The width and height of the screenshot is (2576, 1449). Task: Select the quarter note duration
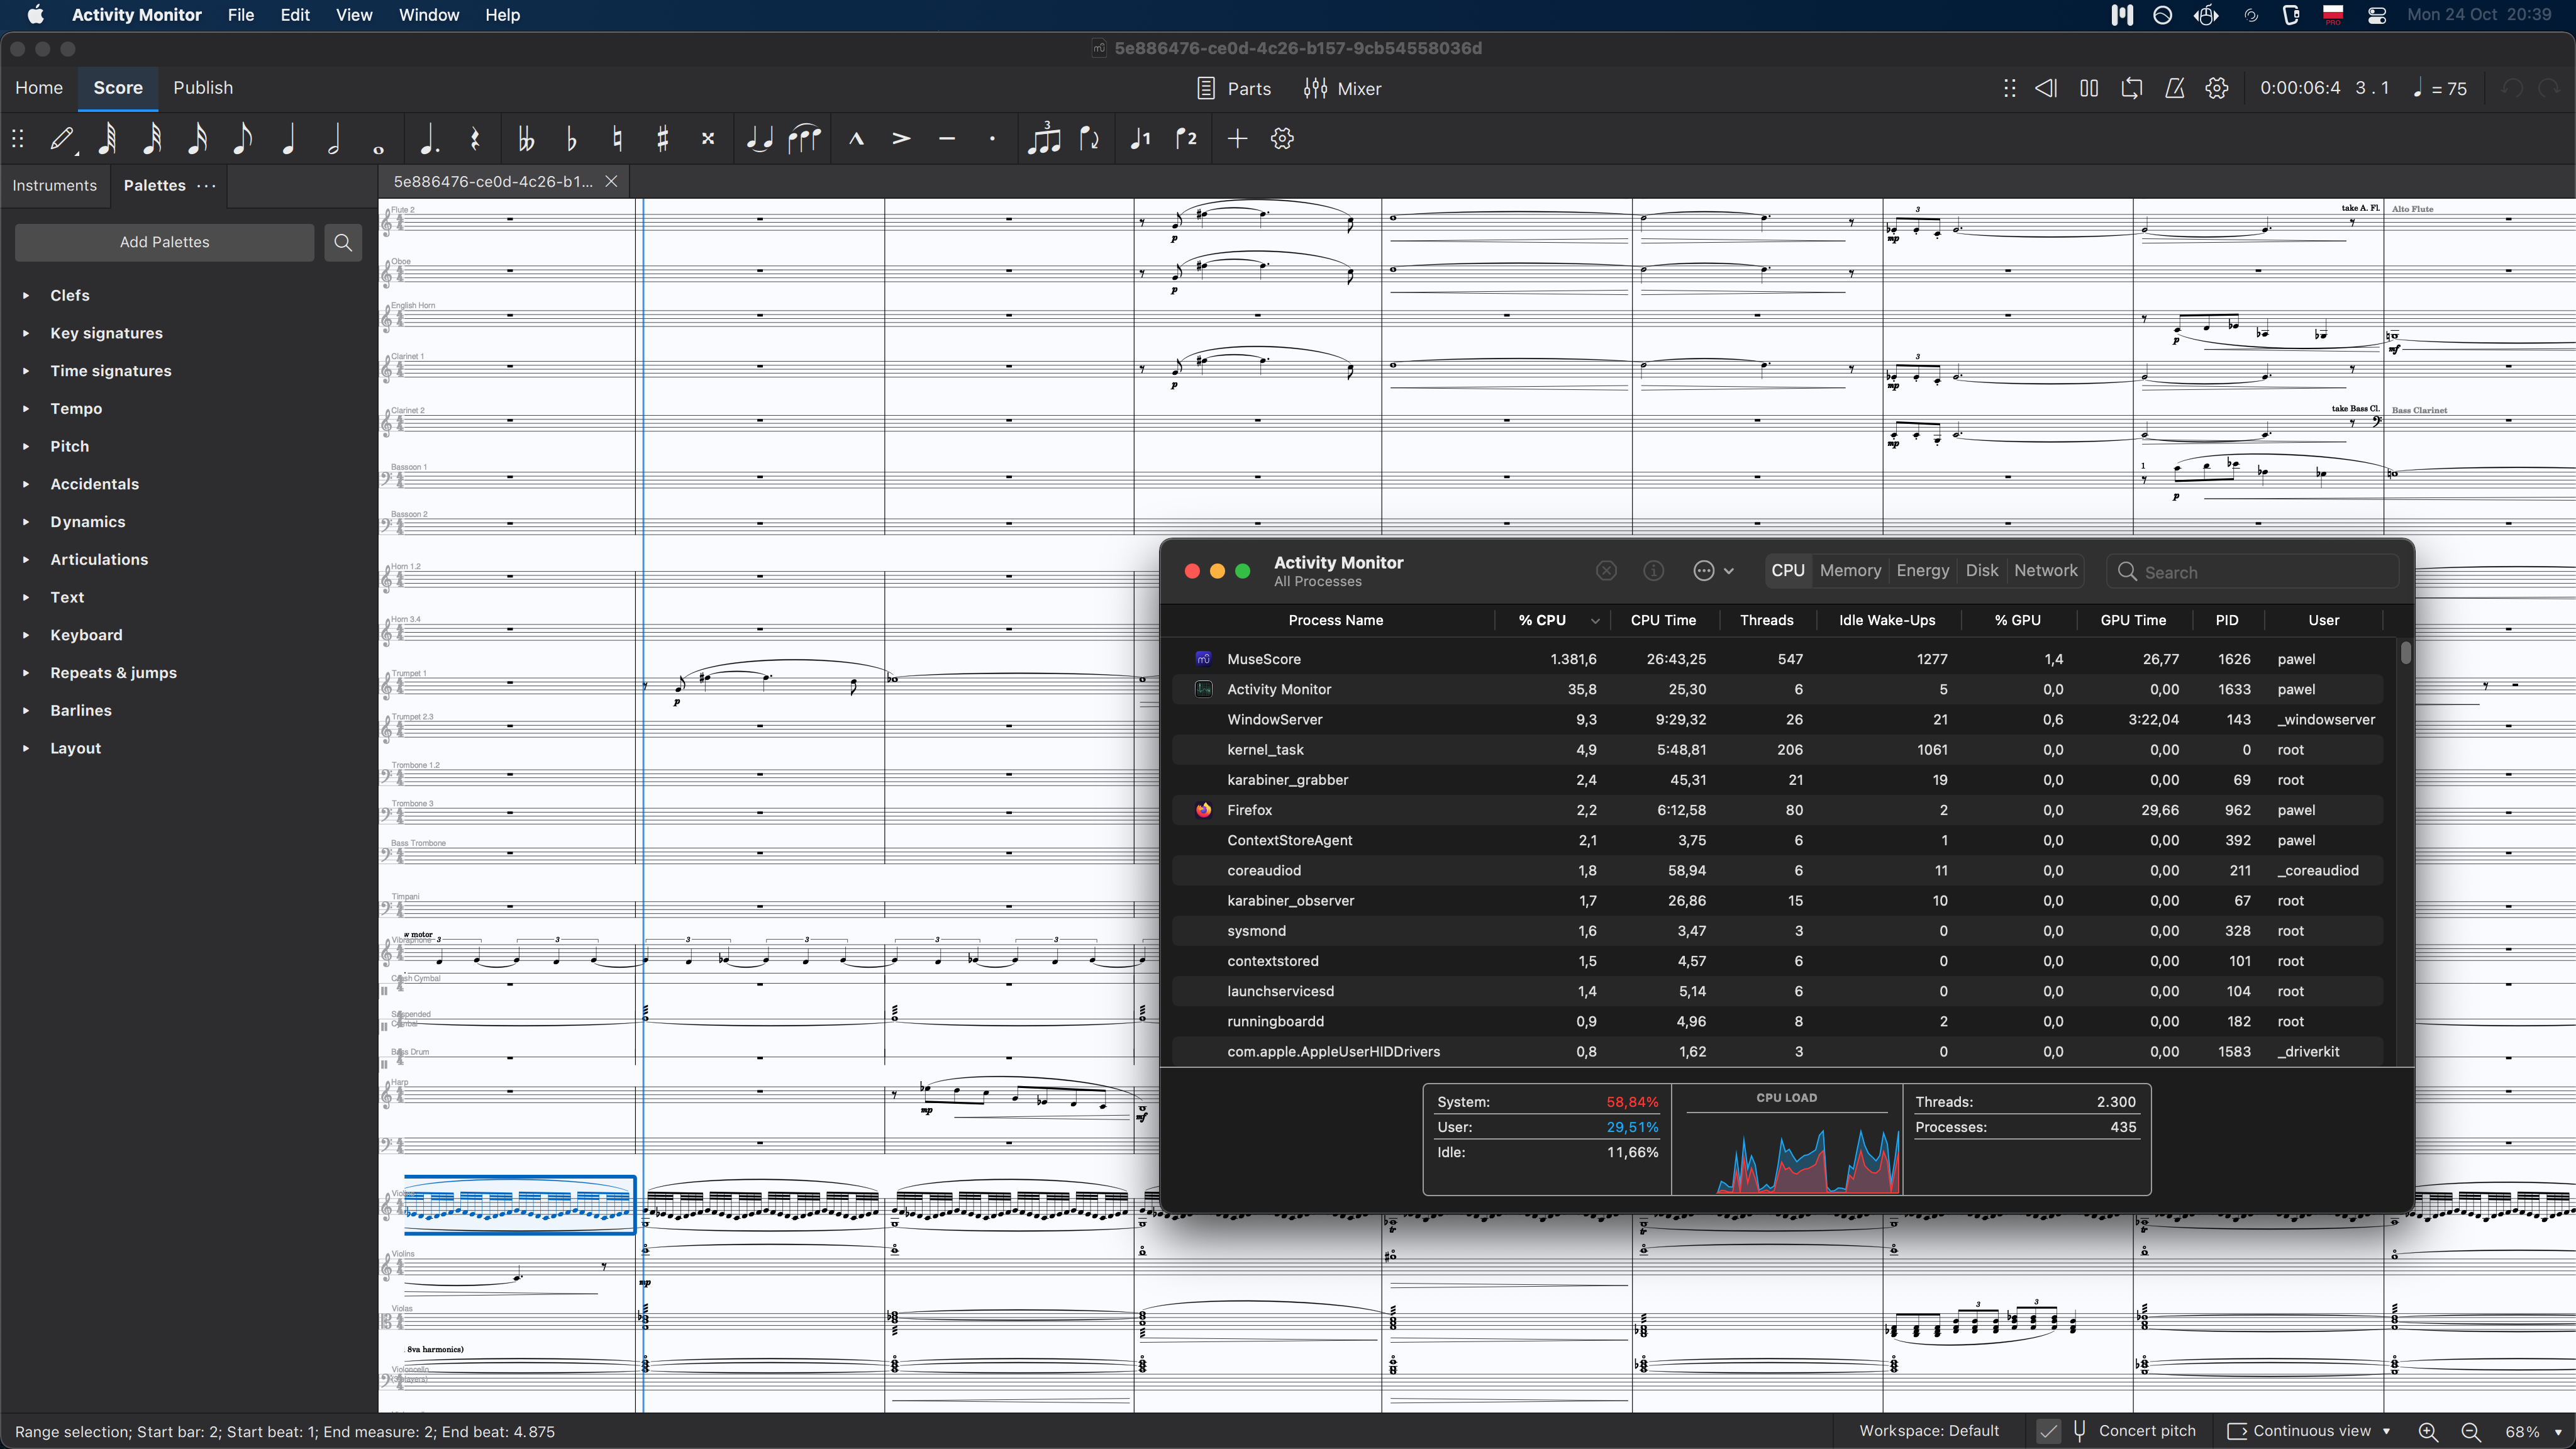coord(289,139)
